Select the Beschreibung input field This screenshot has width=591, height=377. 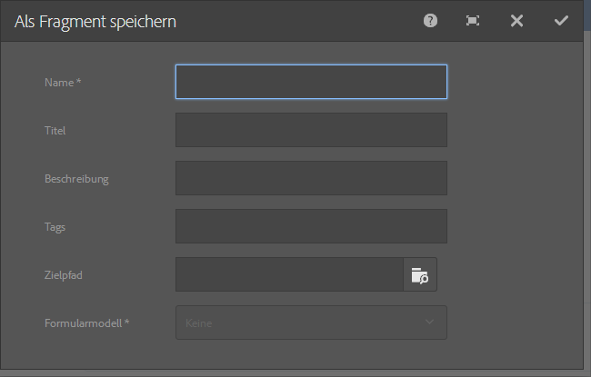[311, 178]
